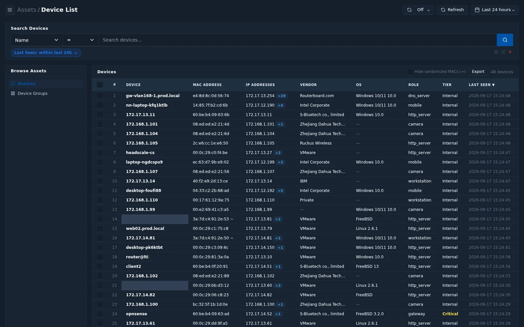Click the gateway role in opnsense row
This screenshot has width=524, height=327.
pyautogui.click(x=417, y=314)
